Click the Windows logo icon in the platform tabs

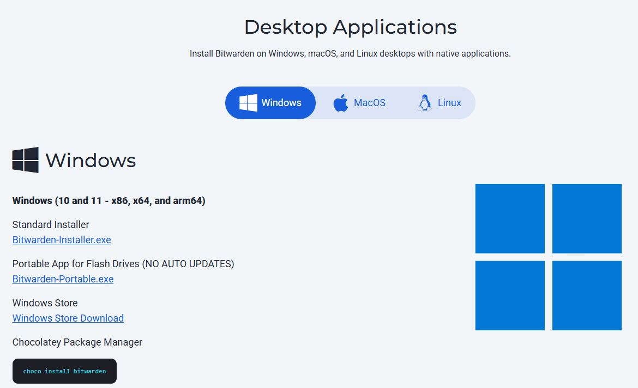tap(248, 103)
